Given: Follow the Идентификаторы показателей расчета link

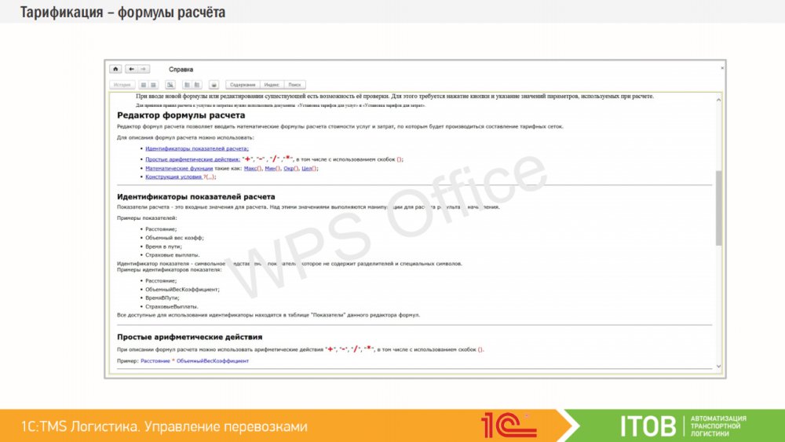Looking at the screenshot, I should (196, 148).
